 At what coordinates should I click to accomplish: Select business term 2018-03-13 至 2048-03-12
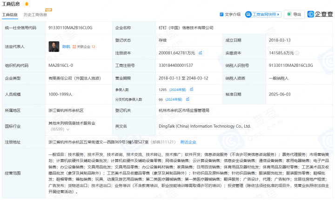(x=183, y=78)
